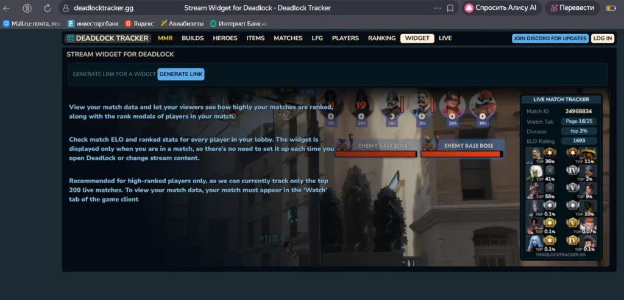Screen dimensions: 624x300
Task: Open the Mail.ru bookmark
Action: (32, 24)
